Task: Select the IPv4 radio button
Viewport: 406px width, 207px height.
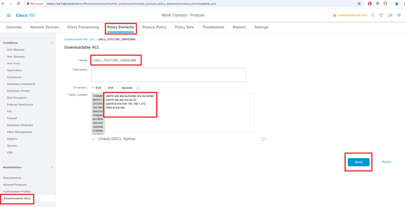Action: (93, 88)
